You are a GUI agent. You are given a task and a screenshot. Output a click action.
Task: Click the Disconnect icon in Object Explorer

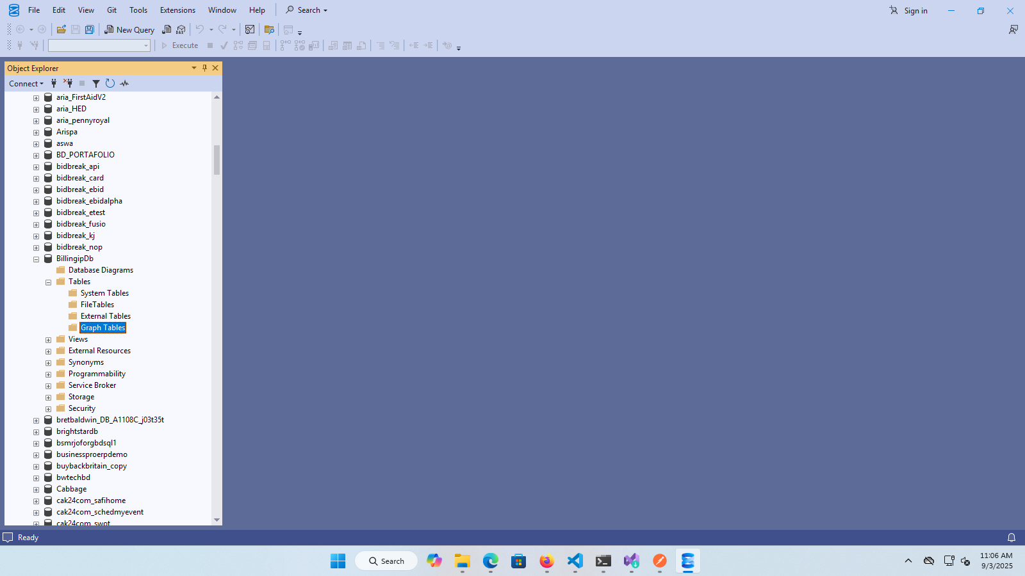coord(68,84)
